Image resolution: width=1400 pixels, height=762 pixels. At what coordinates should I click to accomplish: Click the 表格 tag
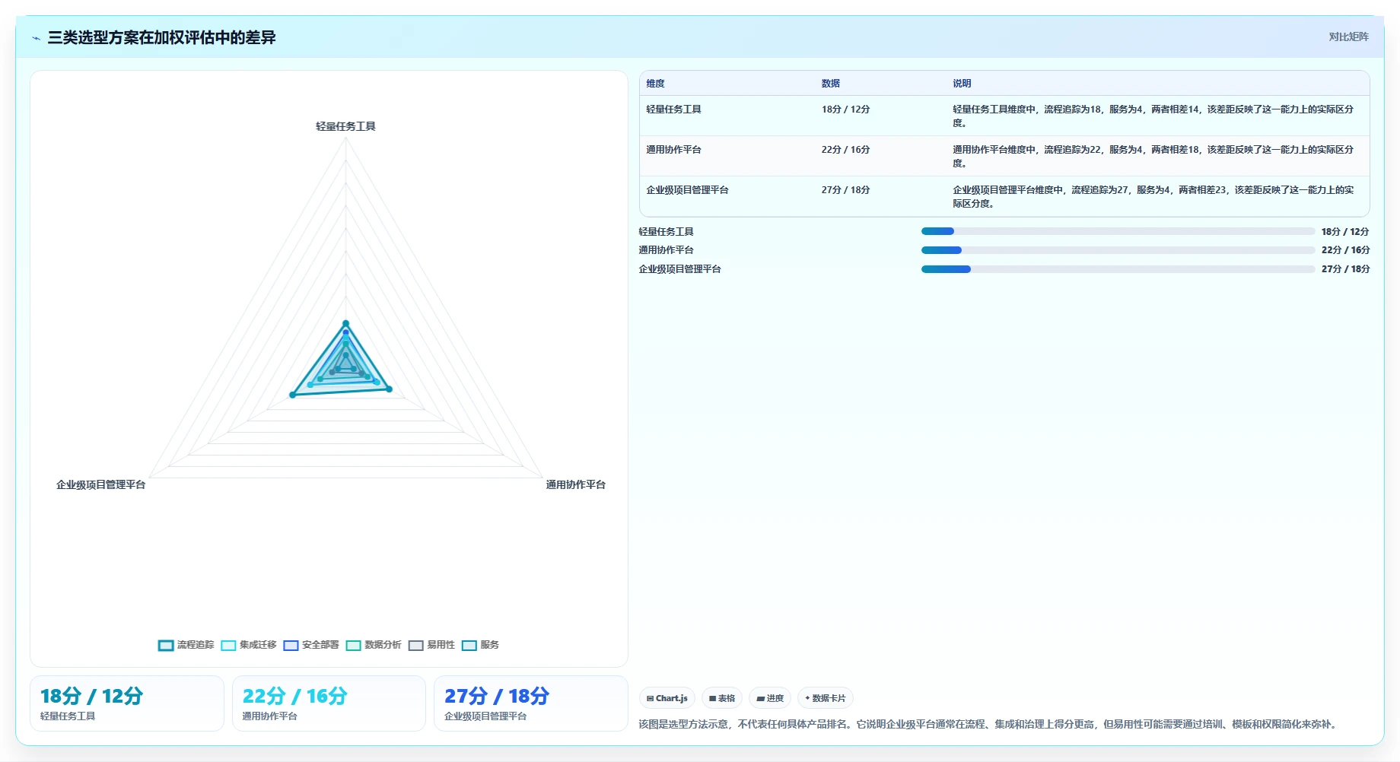tap(722, 698)
